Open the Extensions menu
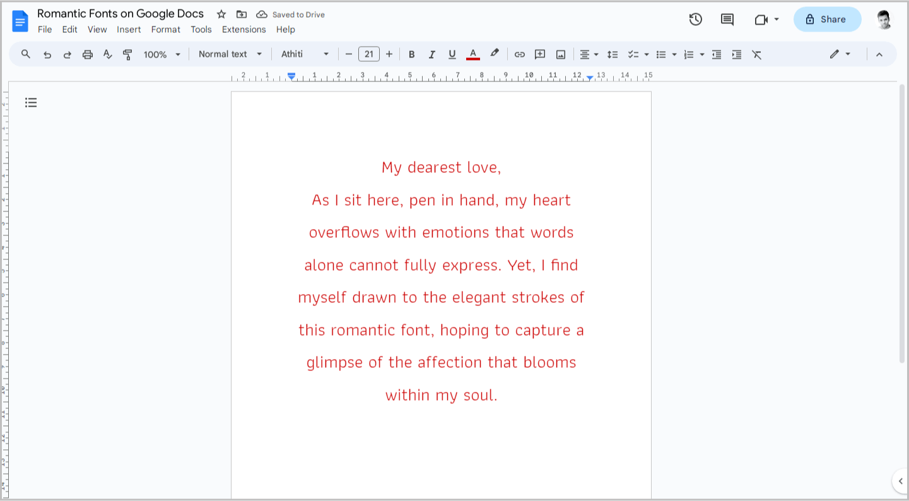Screen dimensions: 909x501 tap(244, 30)
